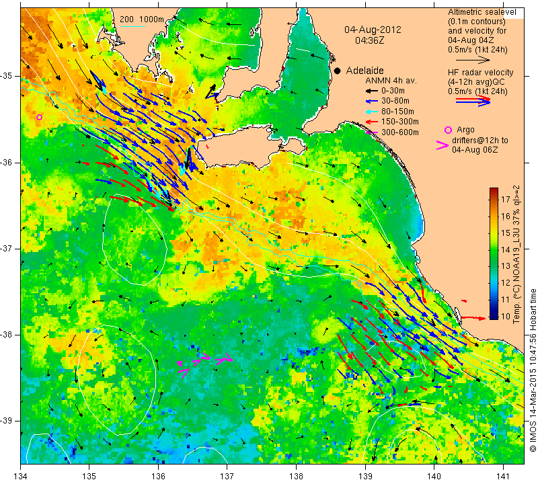
Task: Click the 04:36Z time text
Action: tap(369, 40)
